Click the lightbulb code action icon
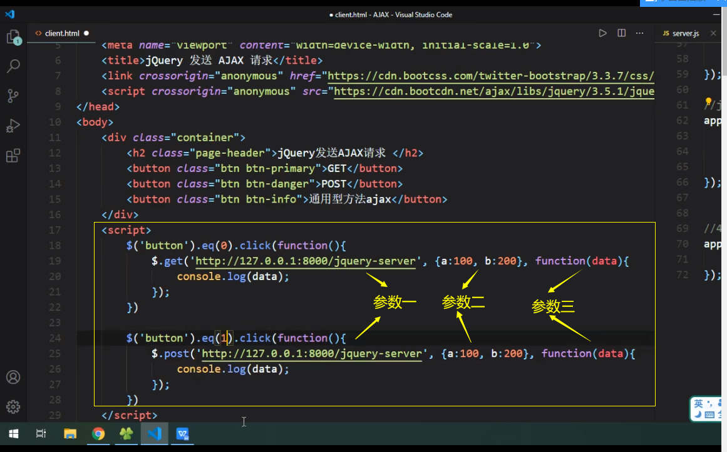 point(708,101)
